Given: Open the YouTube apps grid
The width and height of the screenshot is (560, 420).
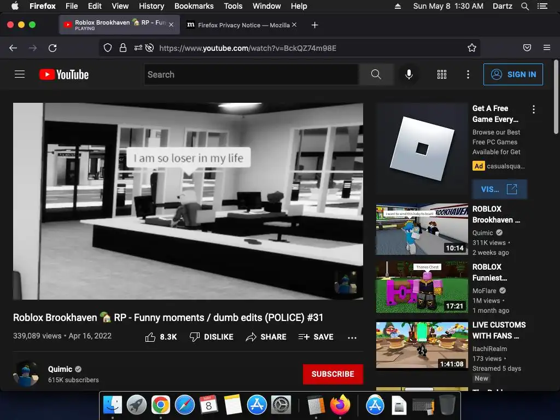Looking at the screenshot, I should pos(442,74).
